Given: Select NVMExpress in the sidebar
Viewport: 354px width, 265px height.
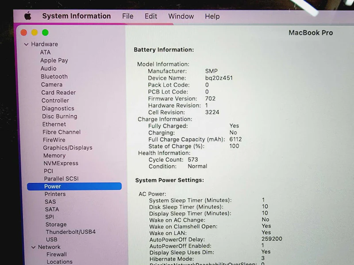Looking at the screenshot, I should (61, 163).
